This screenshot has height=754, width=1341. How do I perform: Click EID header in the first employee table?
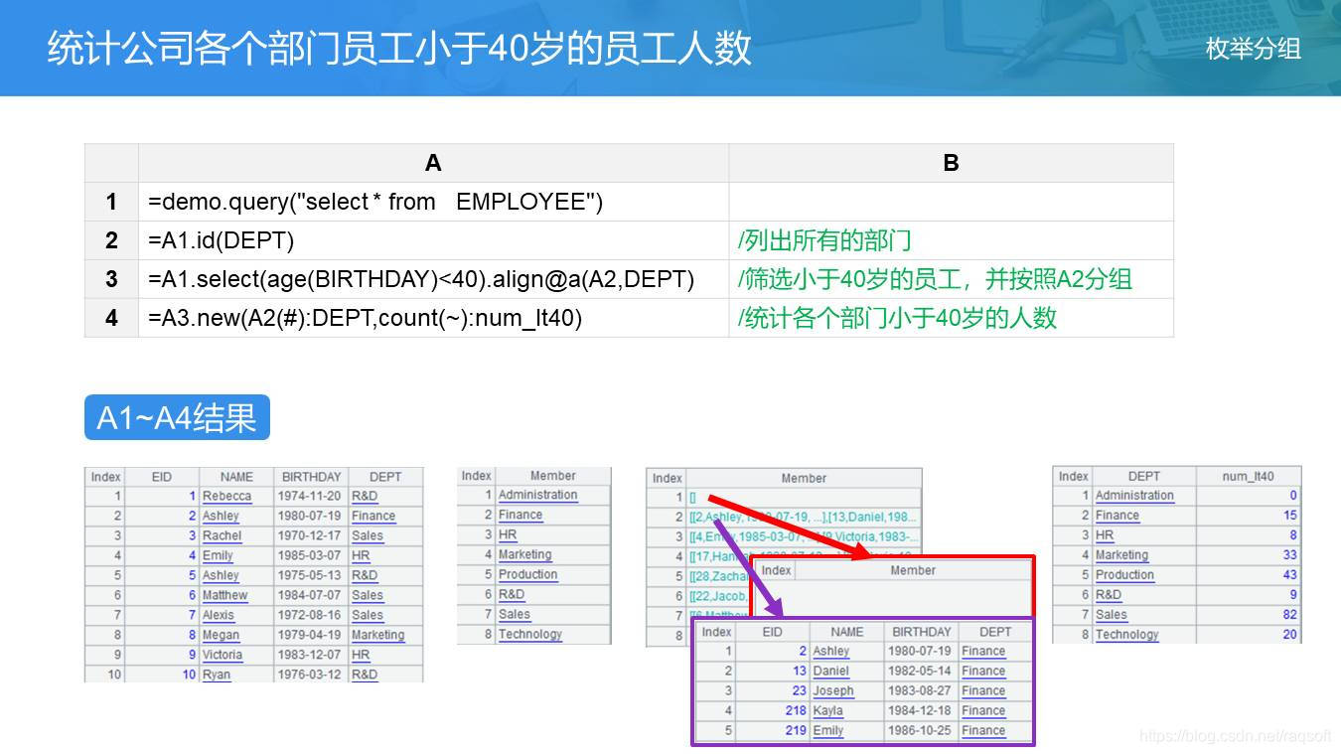[162, 477]
